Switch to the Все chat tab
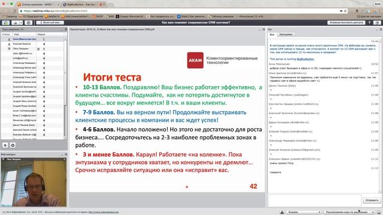Viewport: 383px width, 215px height. pos(272,35)
